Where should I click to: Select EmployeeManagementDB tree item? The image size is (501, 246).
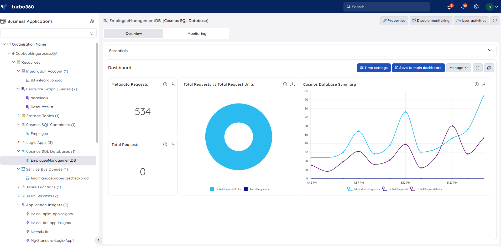point(48,160)
